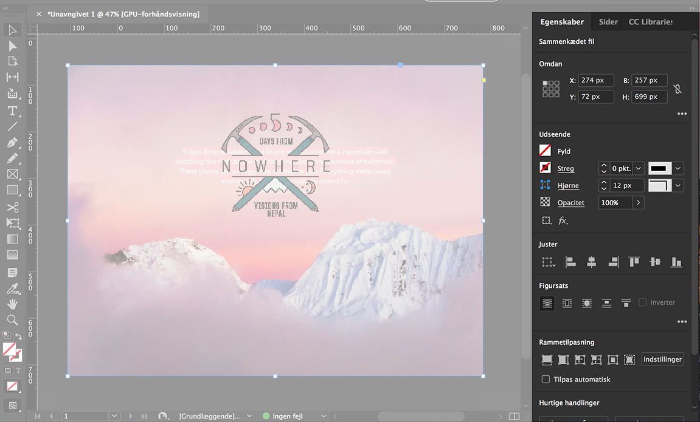Open the corner shape dropdown arrow
Viewport: 700px width, 422px height.
click(677, 185)
